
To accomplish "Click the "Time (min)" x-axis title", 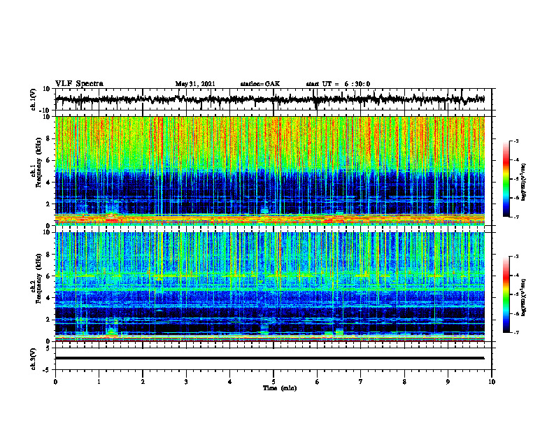I will (280, 388).
